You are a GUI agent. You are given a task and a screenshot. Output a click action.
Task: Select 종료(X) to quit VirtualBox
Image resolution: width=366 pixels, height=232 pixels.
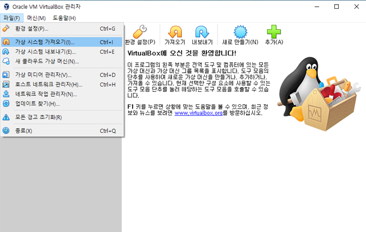61,131
